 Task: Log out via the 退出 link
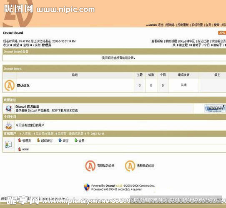pos(161,25)
